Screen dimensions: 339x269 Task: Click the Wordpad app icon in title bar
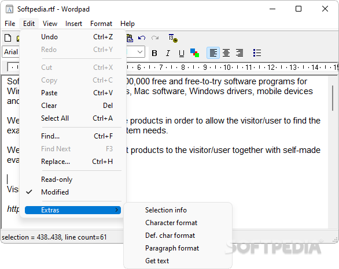point(9,9)
